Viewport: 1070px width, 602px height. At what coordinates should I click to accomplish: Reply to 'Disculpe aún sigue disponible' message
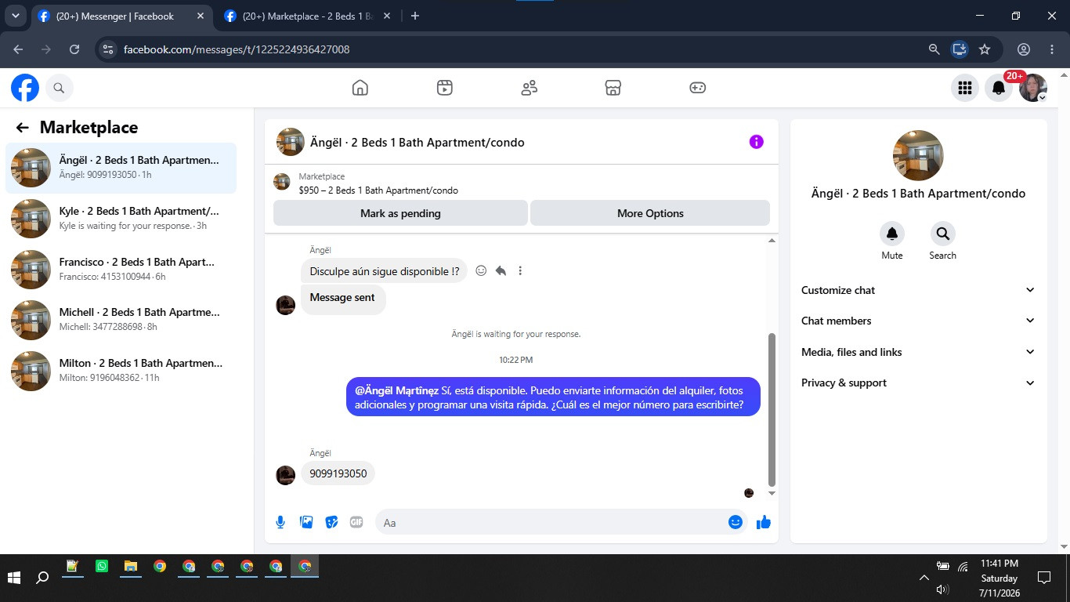[x=501, y=270]
